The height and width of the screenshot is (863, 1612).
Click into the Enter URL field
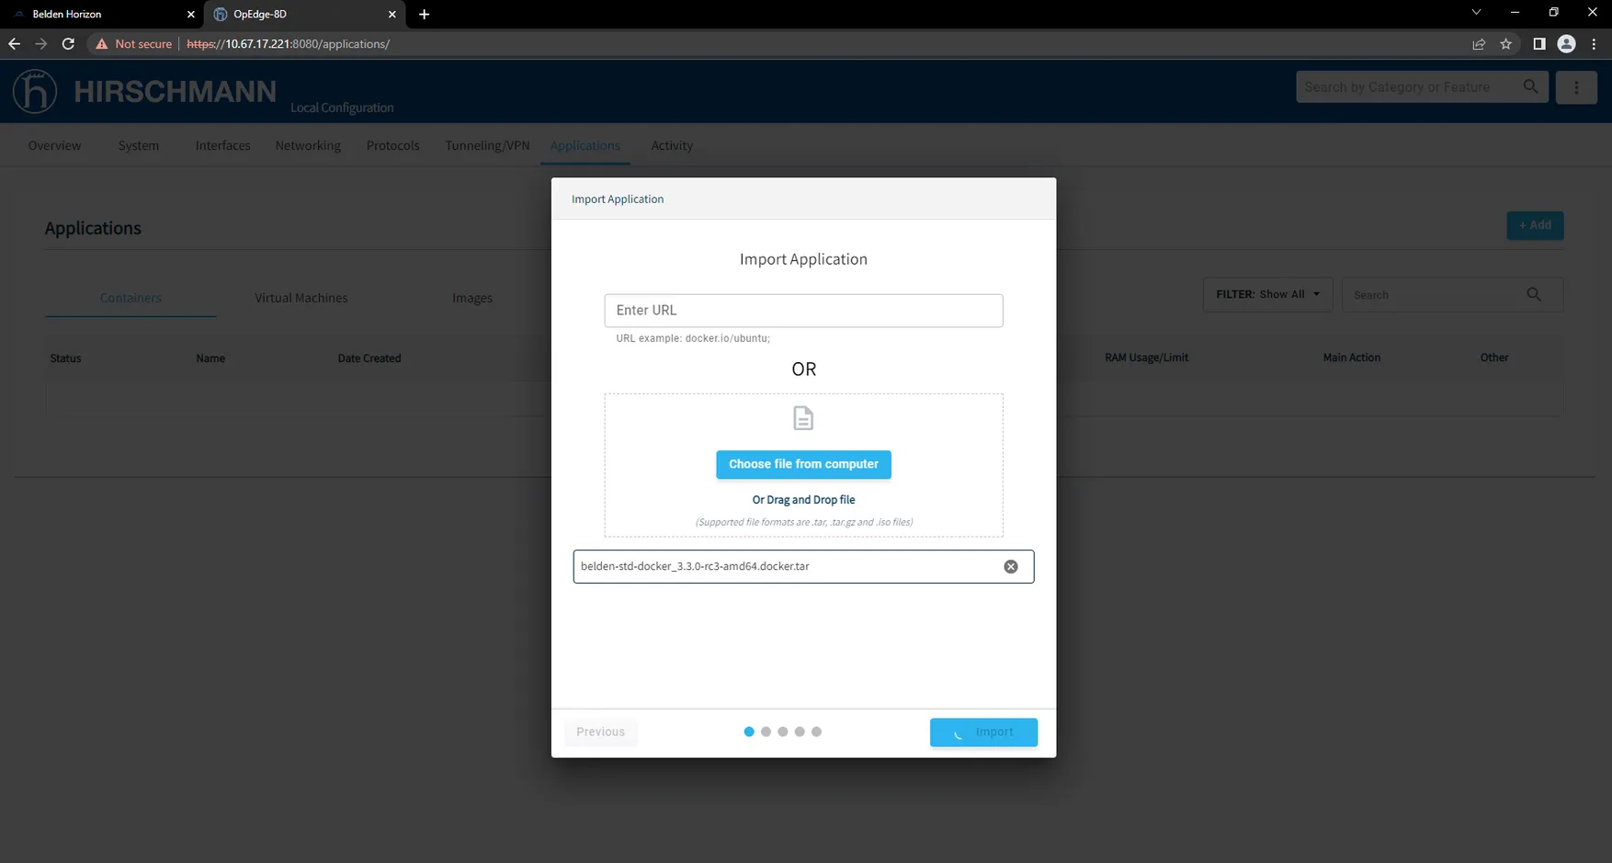pyautogui.click(x=803, y=311)
